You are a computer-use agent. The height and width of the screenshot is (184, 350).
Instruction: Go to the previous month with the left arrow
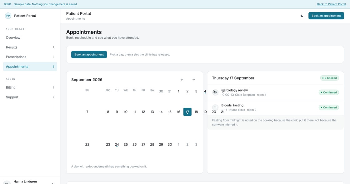[182, 80]
